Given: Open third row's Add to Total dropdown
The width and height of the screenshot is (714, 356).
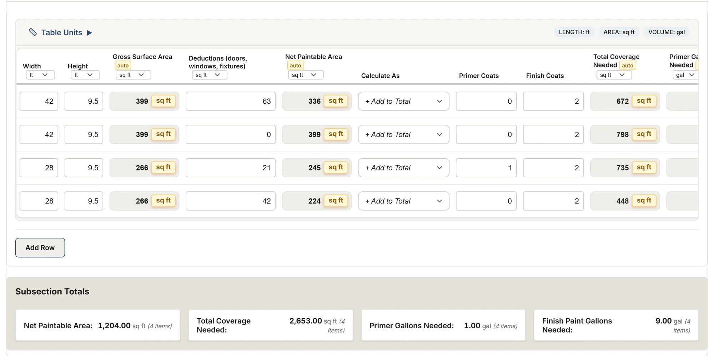Looking at the screenshot, I should pos(404,168).
